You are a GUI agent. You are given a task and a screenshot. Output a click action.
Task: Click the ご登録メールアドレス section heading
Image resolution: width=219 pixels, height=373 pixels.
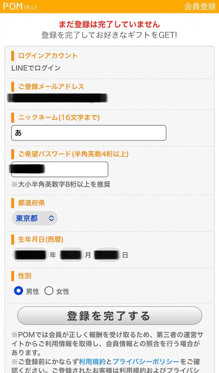click(x=51, y=86)
